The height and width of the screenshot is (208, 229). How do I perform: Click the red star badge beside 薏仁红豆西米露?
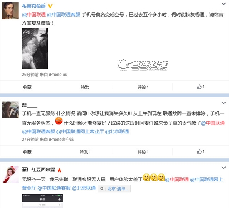[x=59, y=170]
